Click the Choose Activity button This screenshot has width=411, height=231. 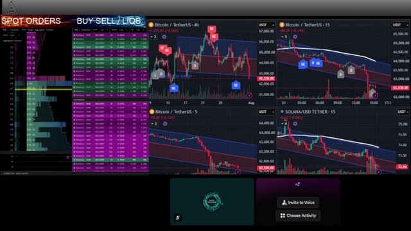tap(298, 216)
